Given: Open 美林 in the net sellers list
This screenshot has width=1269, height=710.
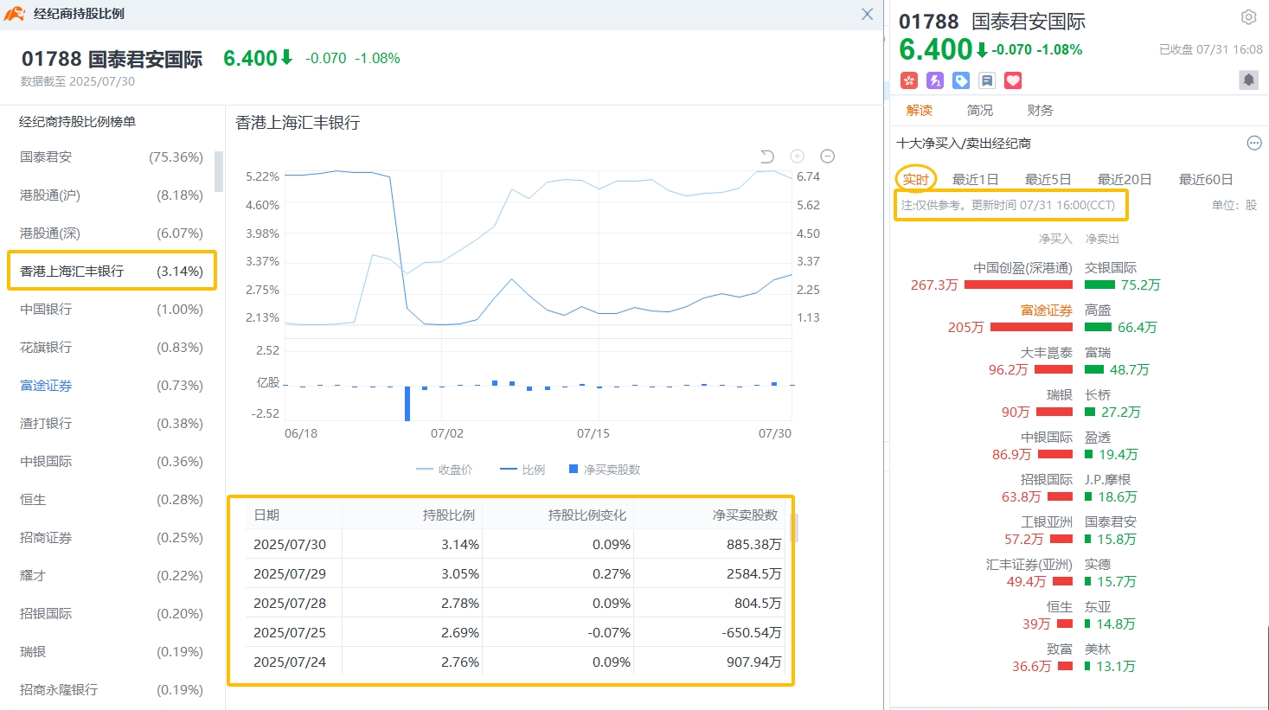Looking at the screenshot, I should coord(1098,649).
